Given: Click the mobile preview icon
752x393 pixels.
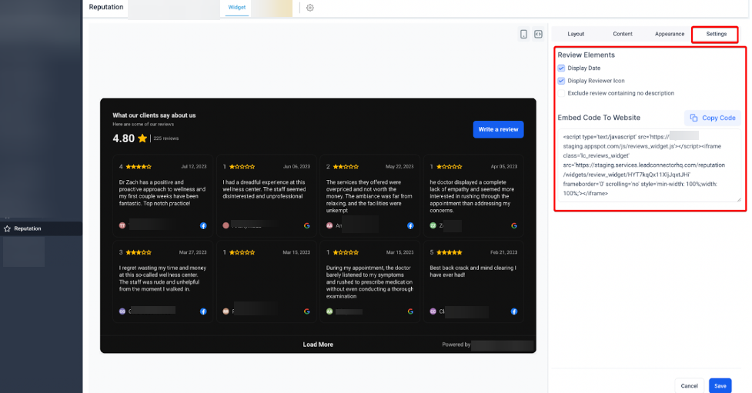Looking at the screenshot, I should pos(523,34).
